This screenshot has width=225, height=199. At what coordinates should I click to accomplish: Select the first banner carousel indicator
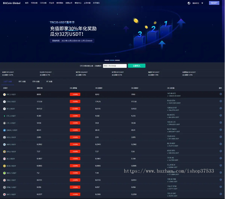pos(107,60)
